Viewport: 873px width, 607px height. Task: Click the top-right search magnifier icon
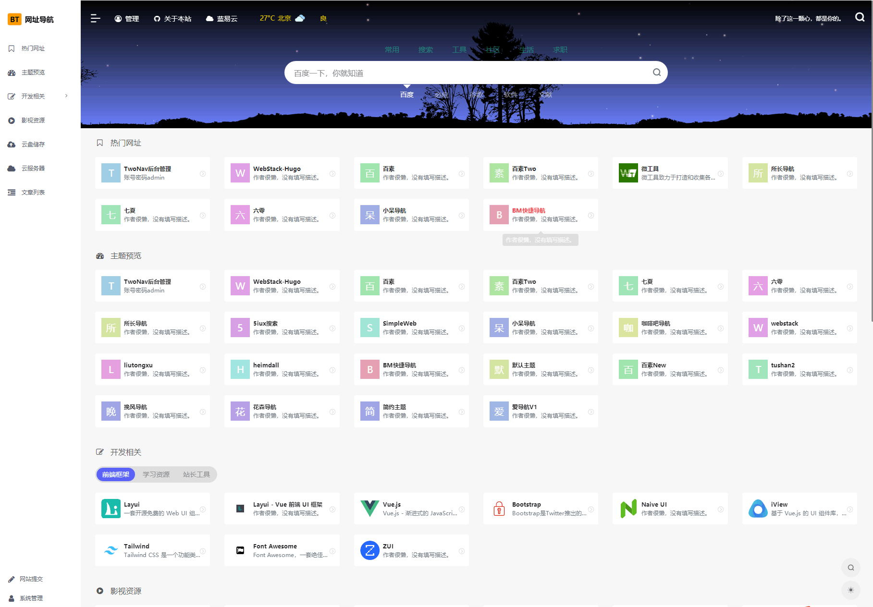[x=860, y=17]
